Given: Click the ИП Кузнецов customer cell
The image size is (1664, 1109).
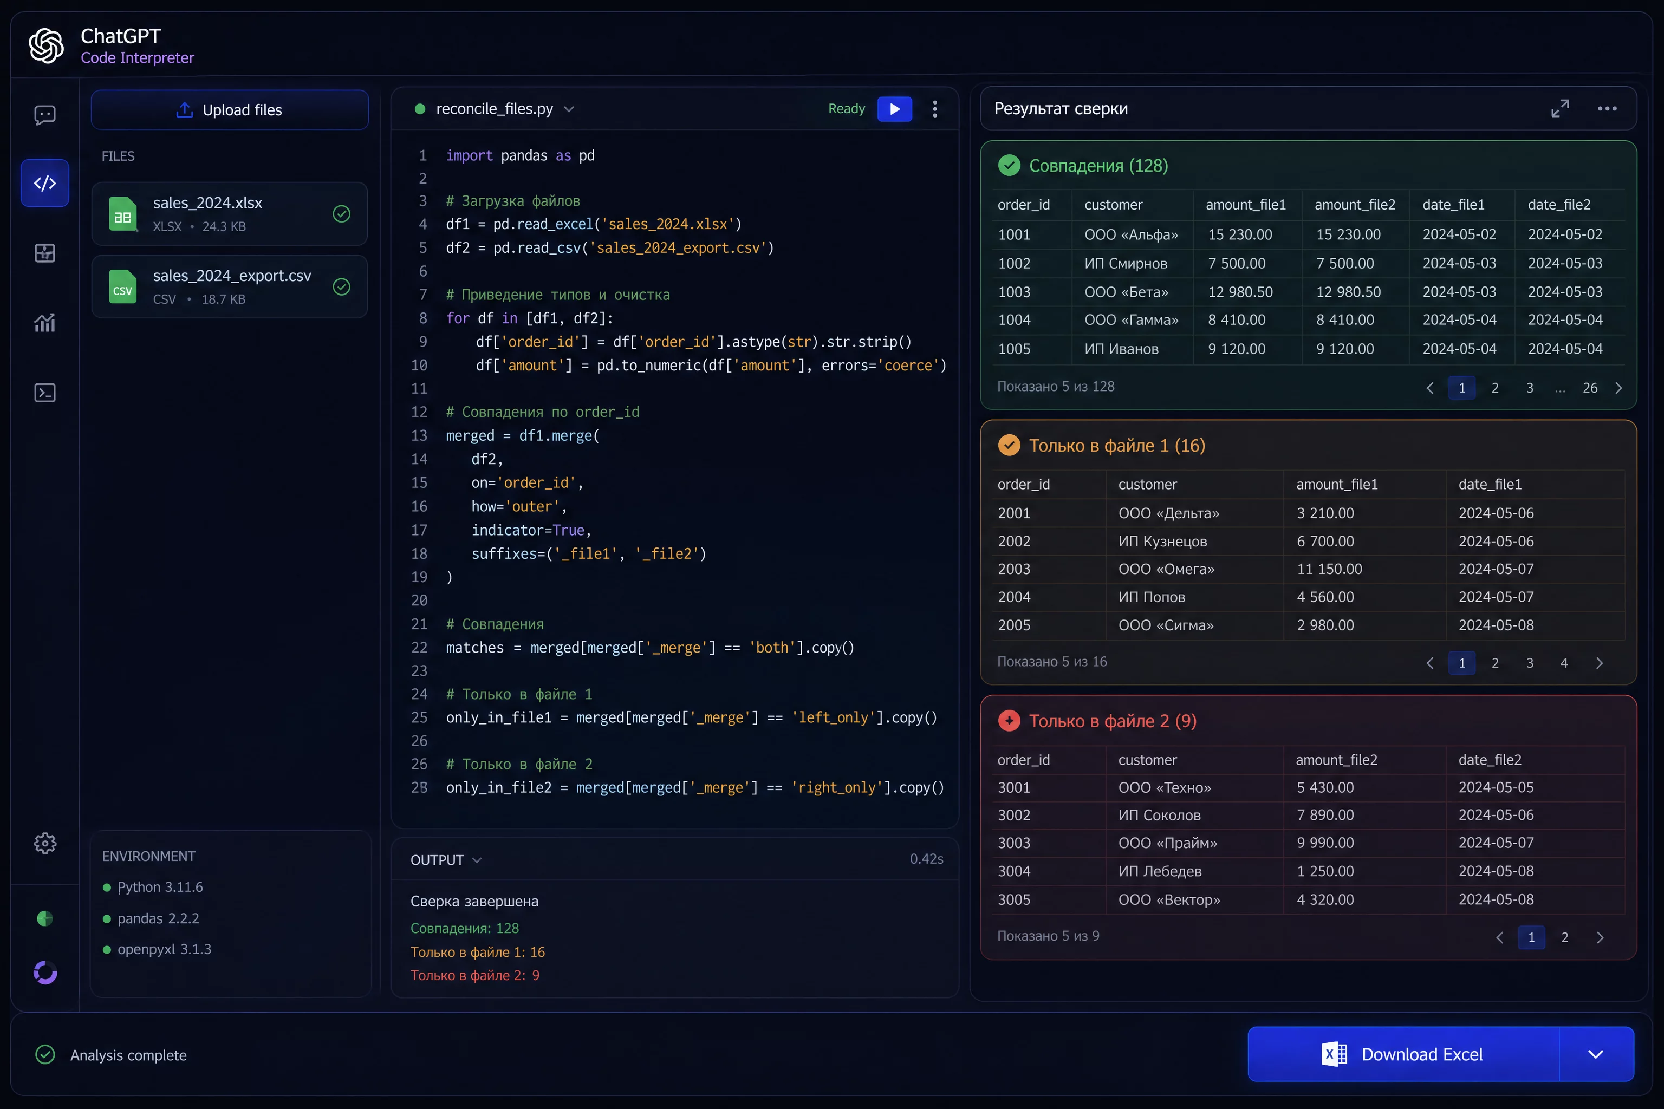Looking at the screenshot, I should [1162, 541].
